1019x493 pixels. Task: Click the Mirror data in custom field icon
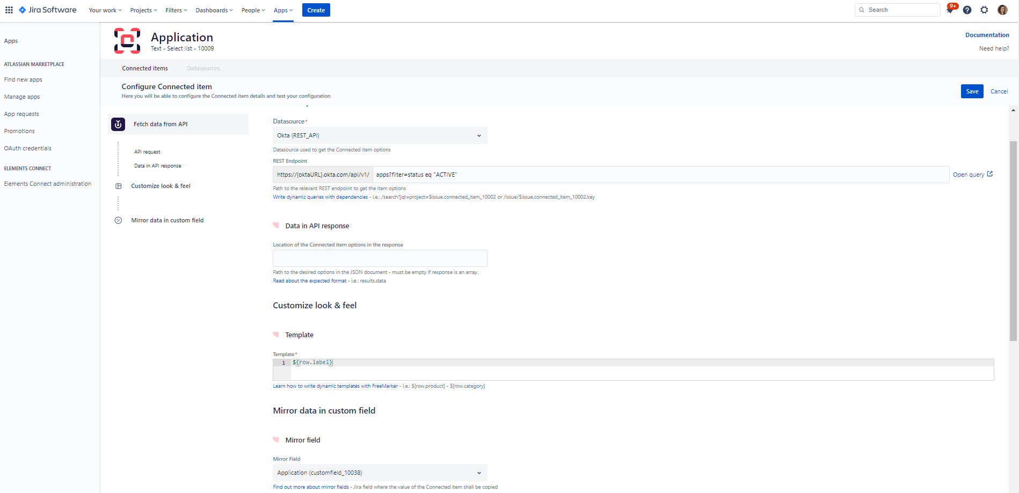pyautogui.click(x=118, y=220)
